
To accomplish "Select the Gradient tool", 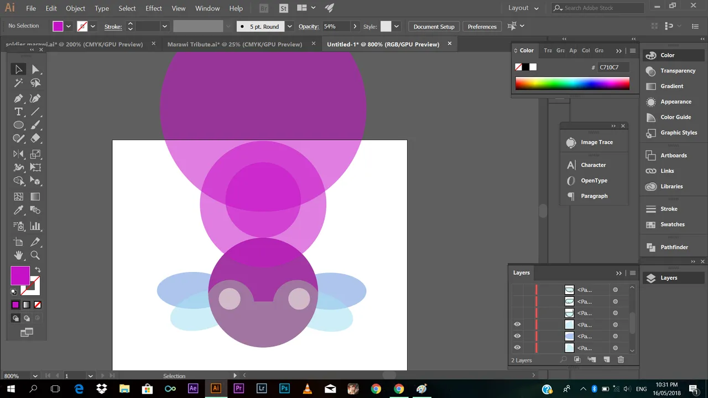I will tap(35, 196).
